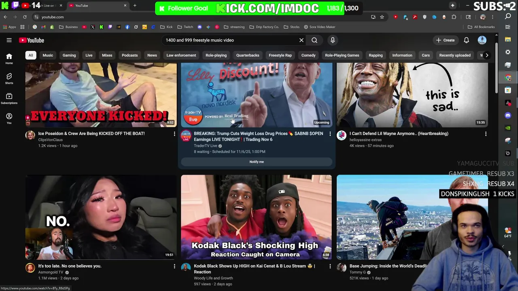Click Chrome icon in right side taskbar
The image size is (518, 291).
point(508,78)
